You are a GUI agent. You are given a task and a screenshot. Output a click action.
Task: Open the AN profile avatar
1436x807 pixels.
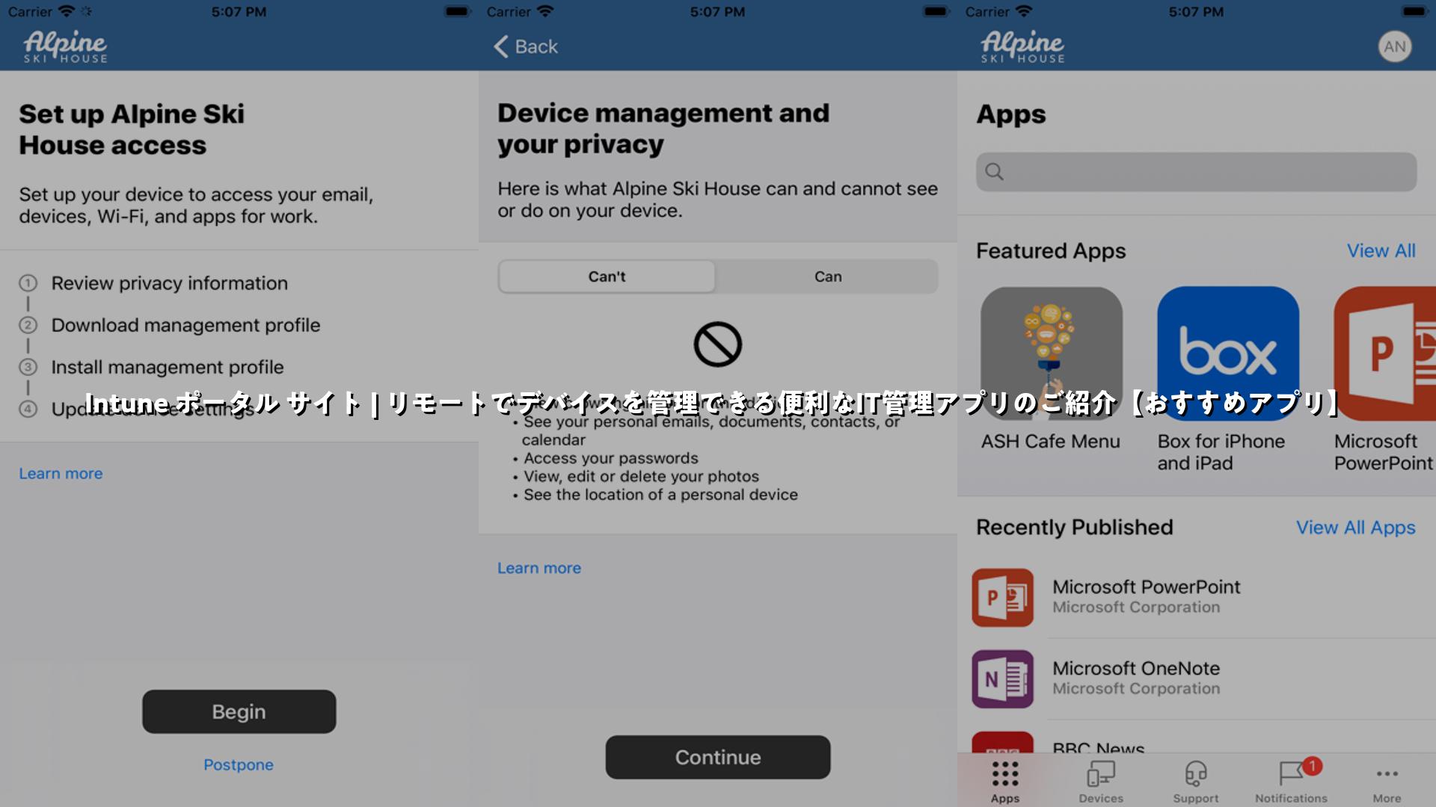click(1394, 46)
